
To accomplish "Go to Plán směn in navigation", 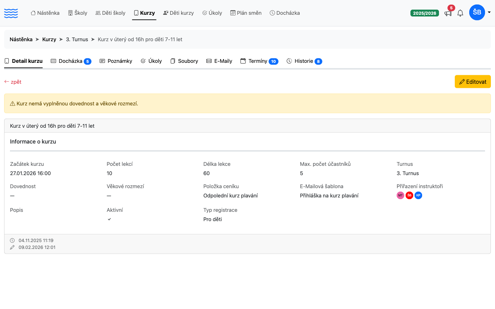I will [x=246, y=13].
